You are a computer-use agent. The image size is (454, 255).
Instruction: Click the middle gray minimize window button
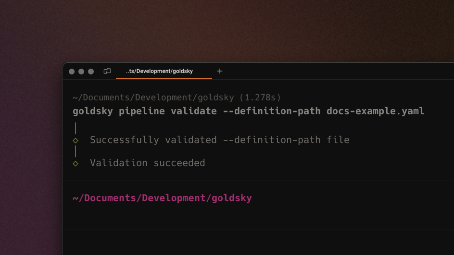[x=81, y=72]
